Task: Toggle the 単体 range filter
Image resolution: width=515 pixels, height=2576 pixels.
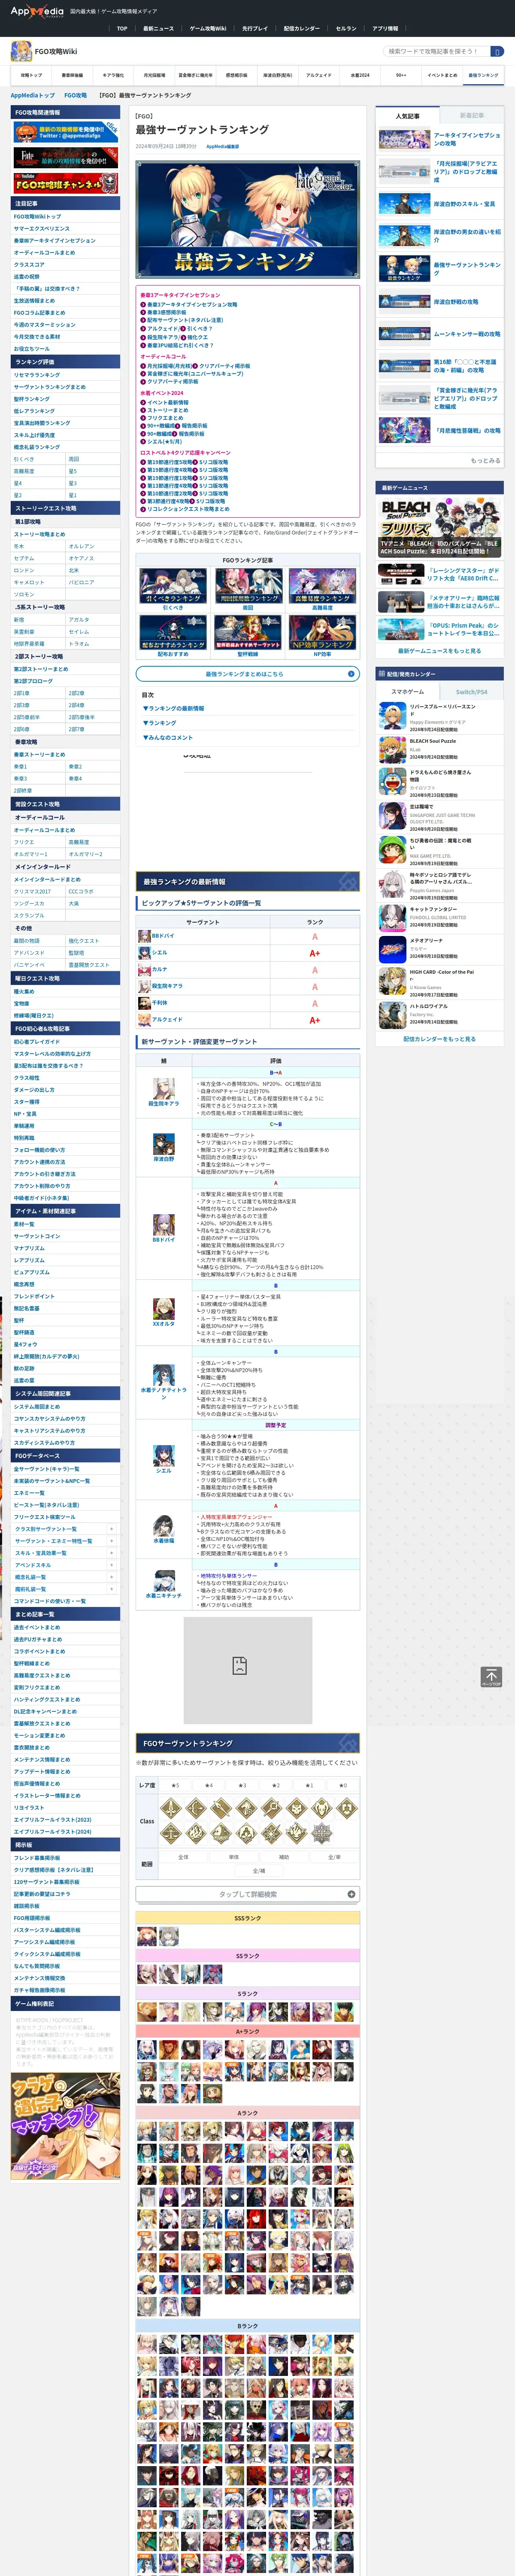Action: 234,1857
